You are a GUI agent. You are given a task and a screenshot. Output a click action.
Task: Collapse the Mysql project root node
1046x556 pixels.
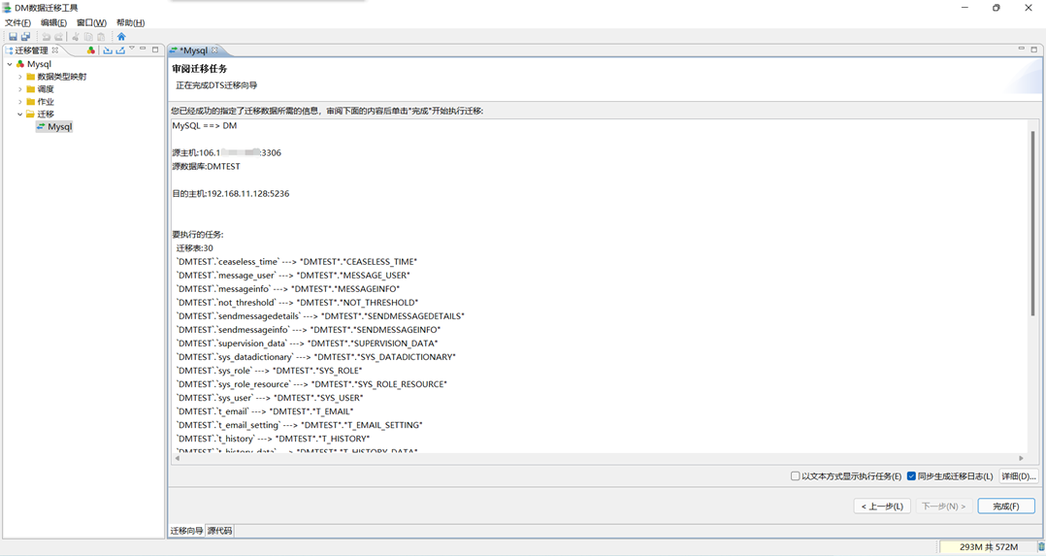tap(10, 64)
